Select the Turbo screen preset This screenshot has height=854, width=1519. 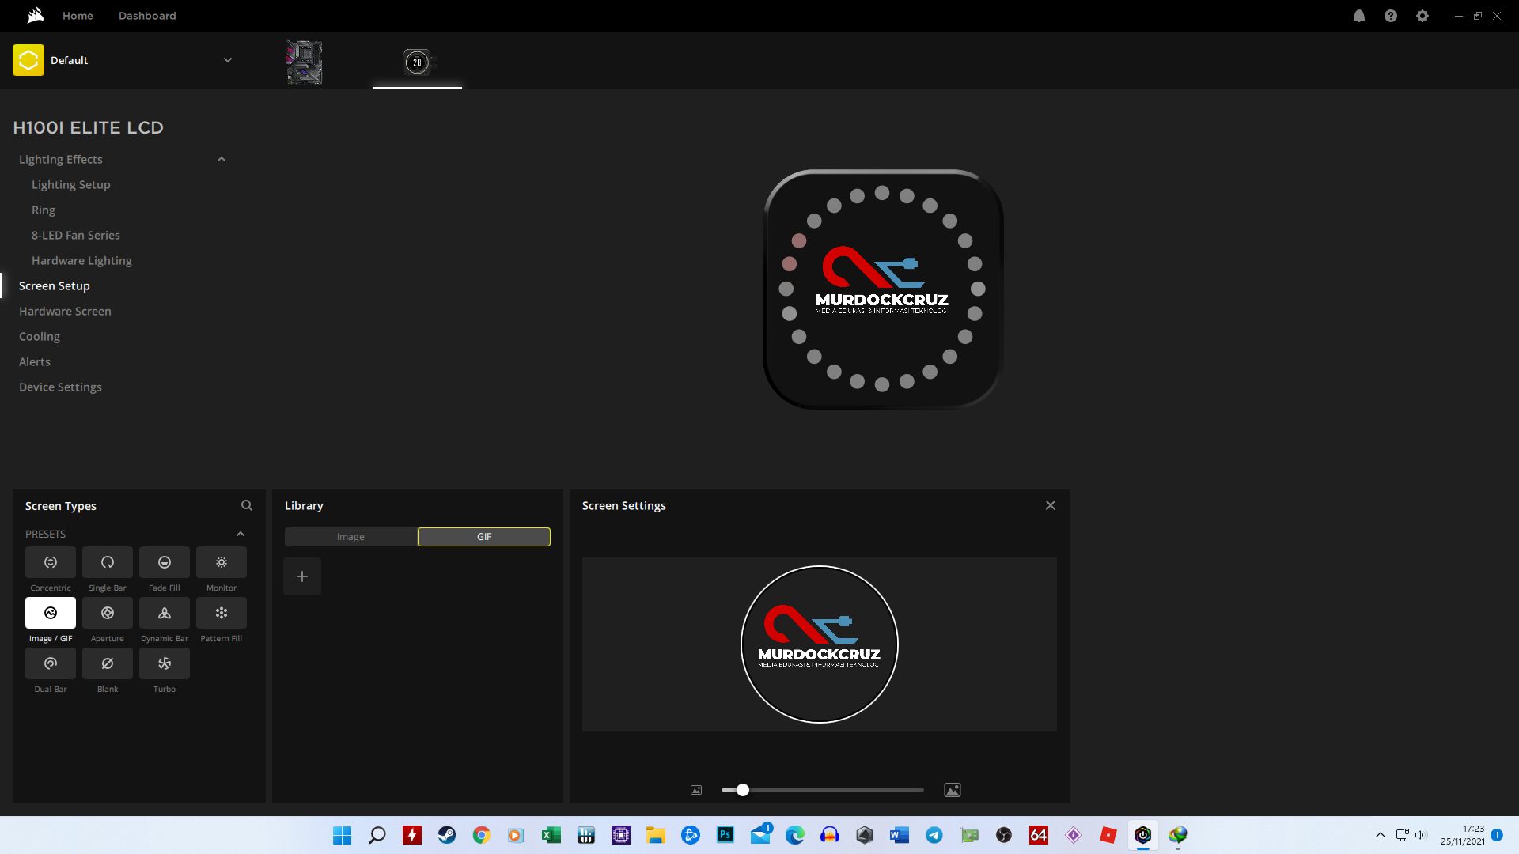165,663
